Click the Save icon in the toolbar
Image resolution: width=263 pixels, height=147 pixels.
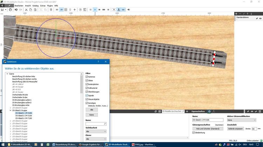click(2, 10)
